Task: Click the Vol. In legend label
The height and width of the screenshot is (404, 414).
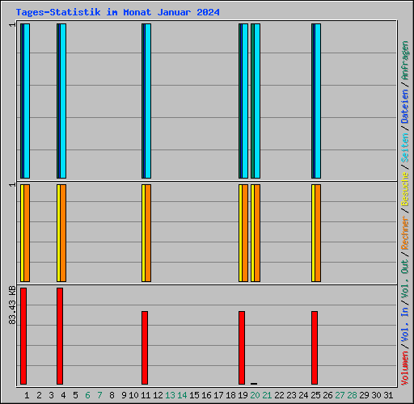Action: [x=405, y=325]
